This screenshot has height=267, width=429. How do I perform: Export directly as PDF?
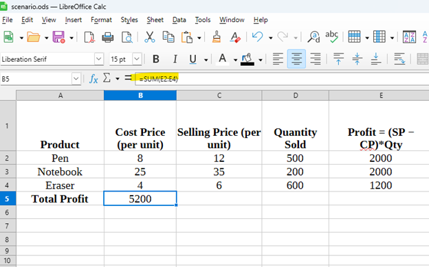89,37
